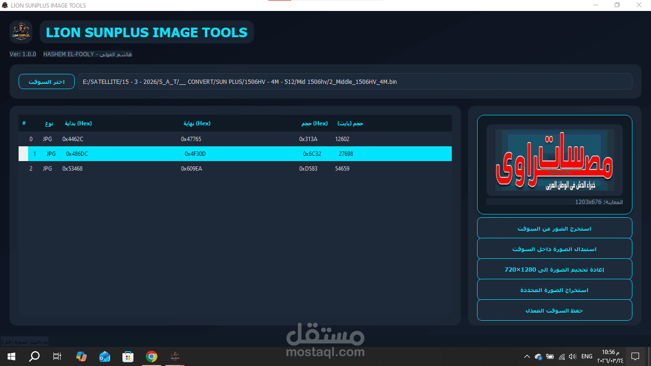Select image row 0 starting at 0x4462C

[x=235, y=139]
